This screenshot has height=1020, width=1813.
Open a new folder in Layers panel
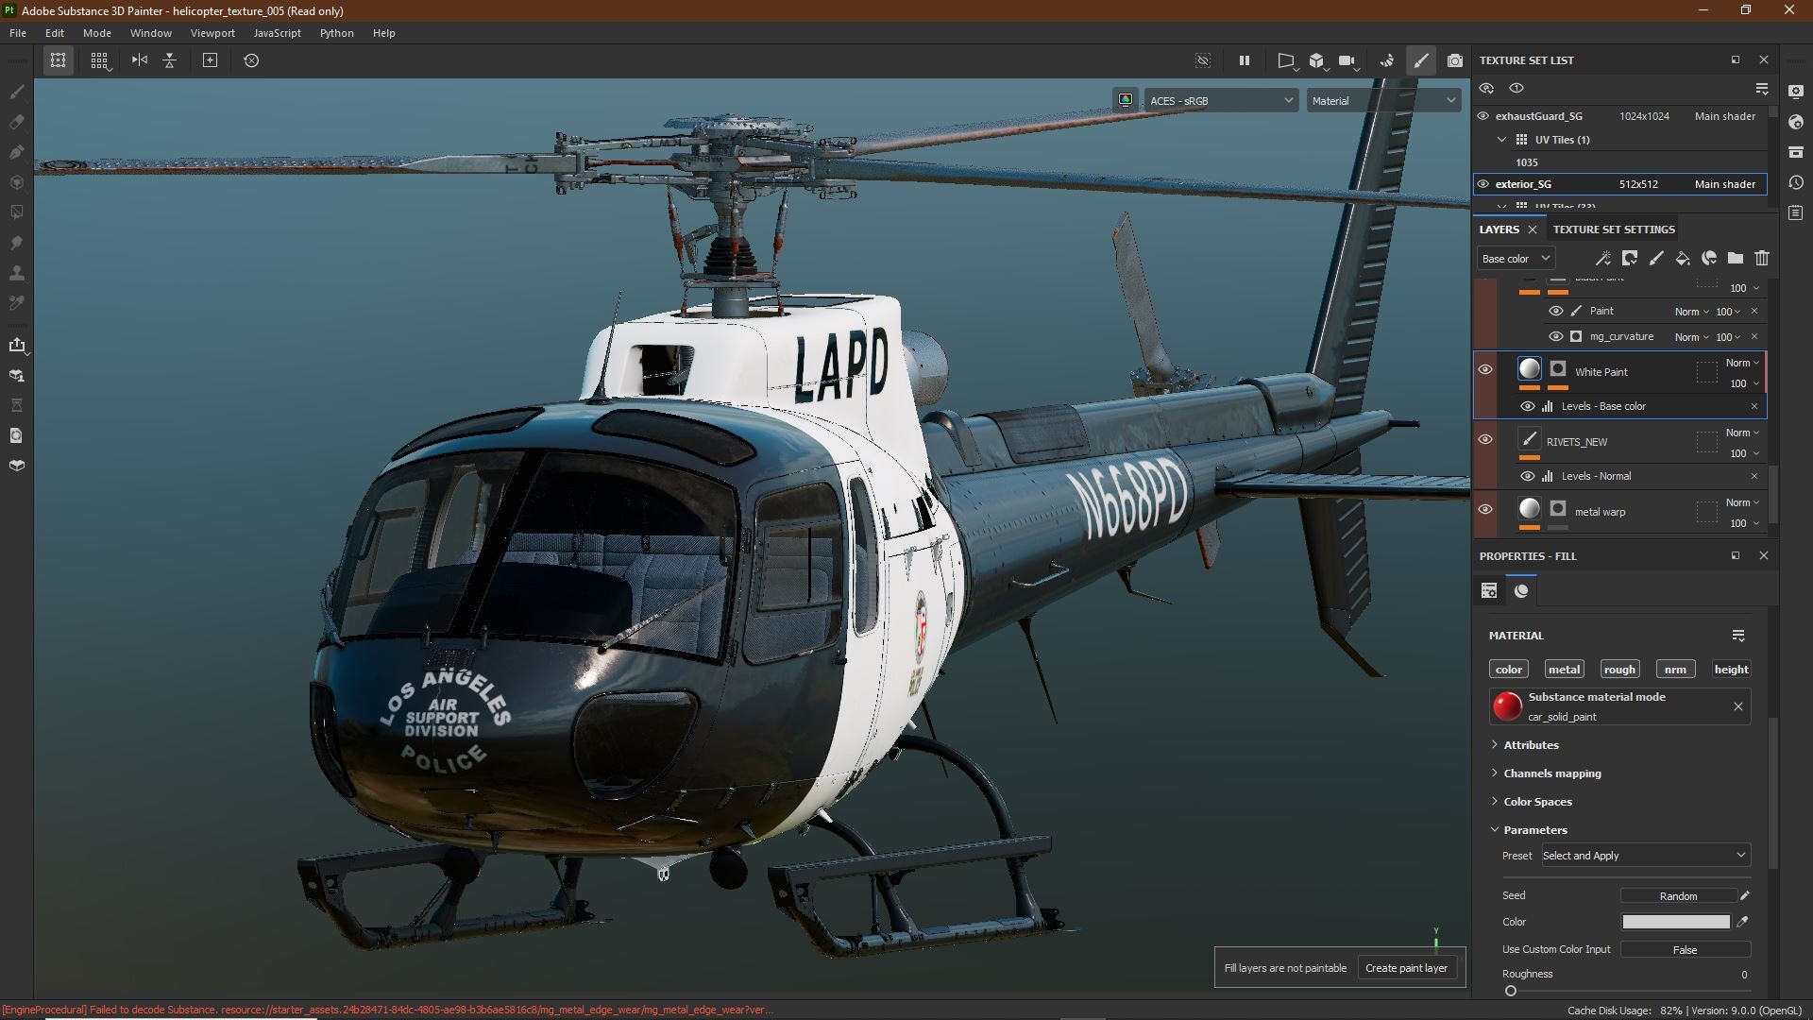point(1735,258)
